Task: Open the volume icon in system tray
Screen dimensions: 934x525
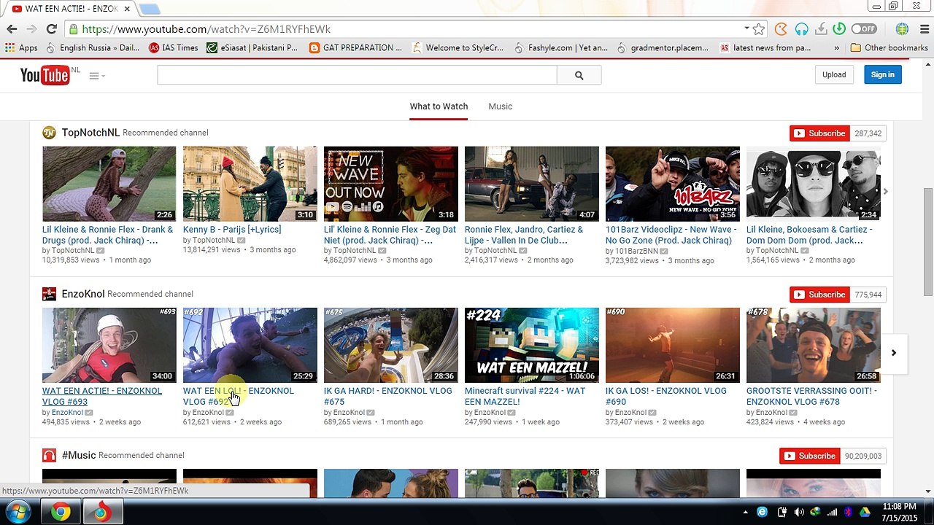Action: [799, 512]
